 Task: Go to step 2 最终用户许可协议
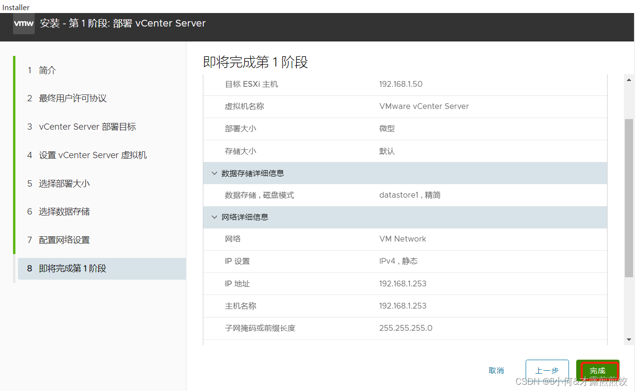click(x=66, y=98)
